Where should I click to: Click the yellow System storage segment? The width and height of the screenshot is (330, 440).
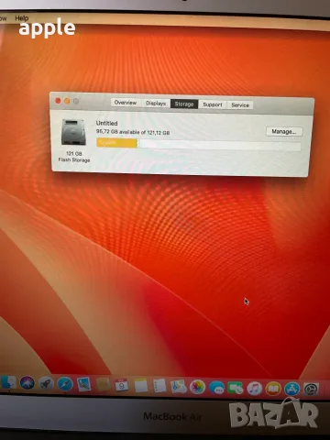pyautogui.click(x=116, y=143)
